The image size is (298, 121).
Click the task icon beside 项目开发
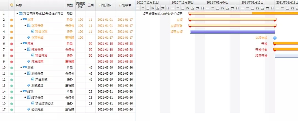pos(33,55)
